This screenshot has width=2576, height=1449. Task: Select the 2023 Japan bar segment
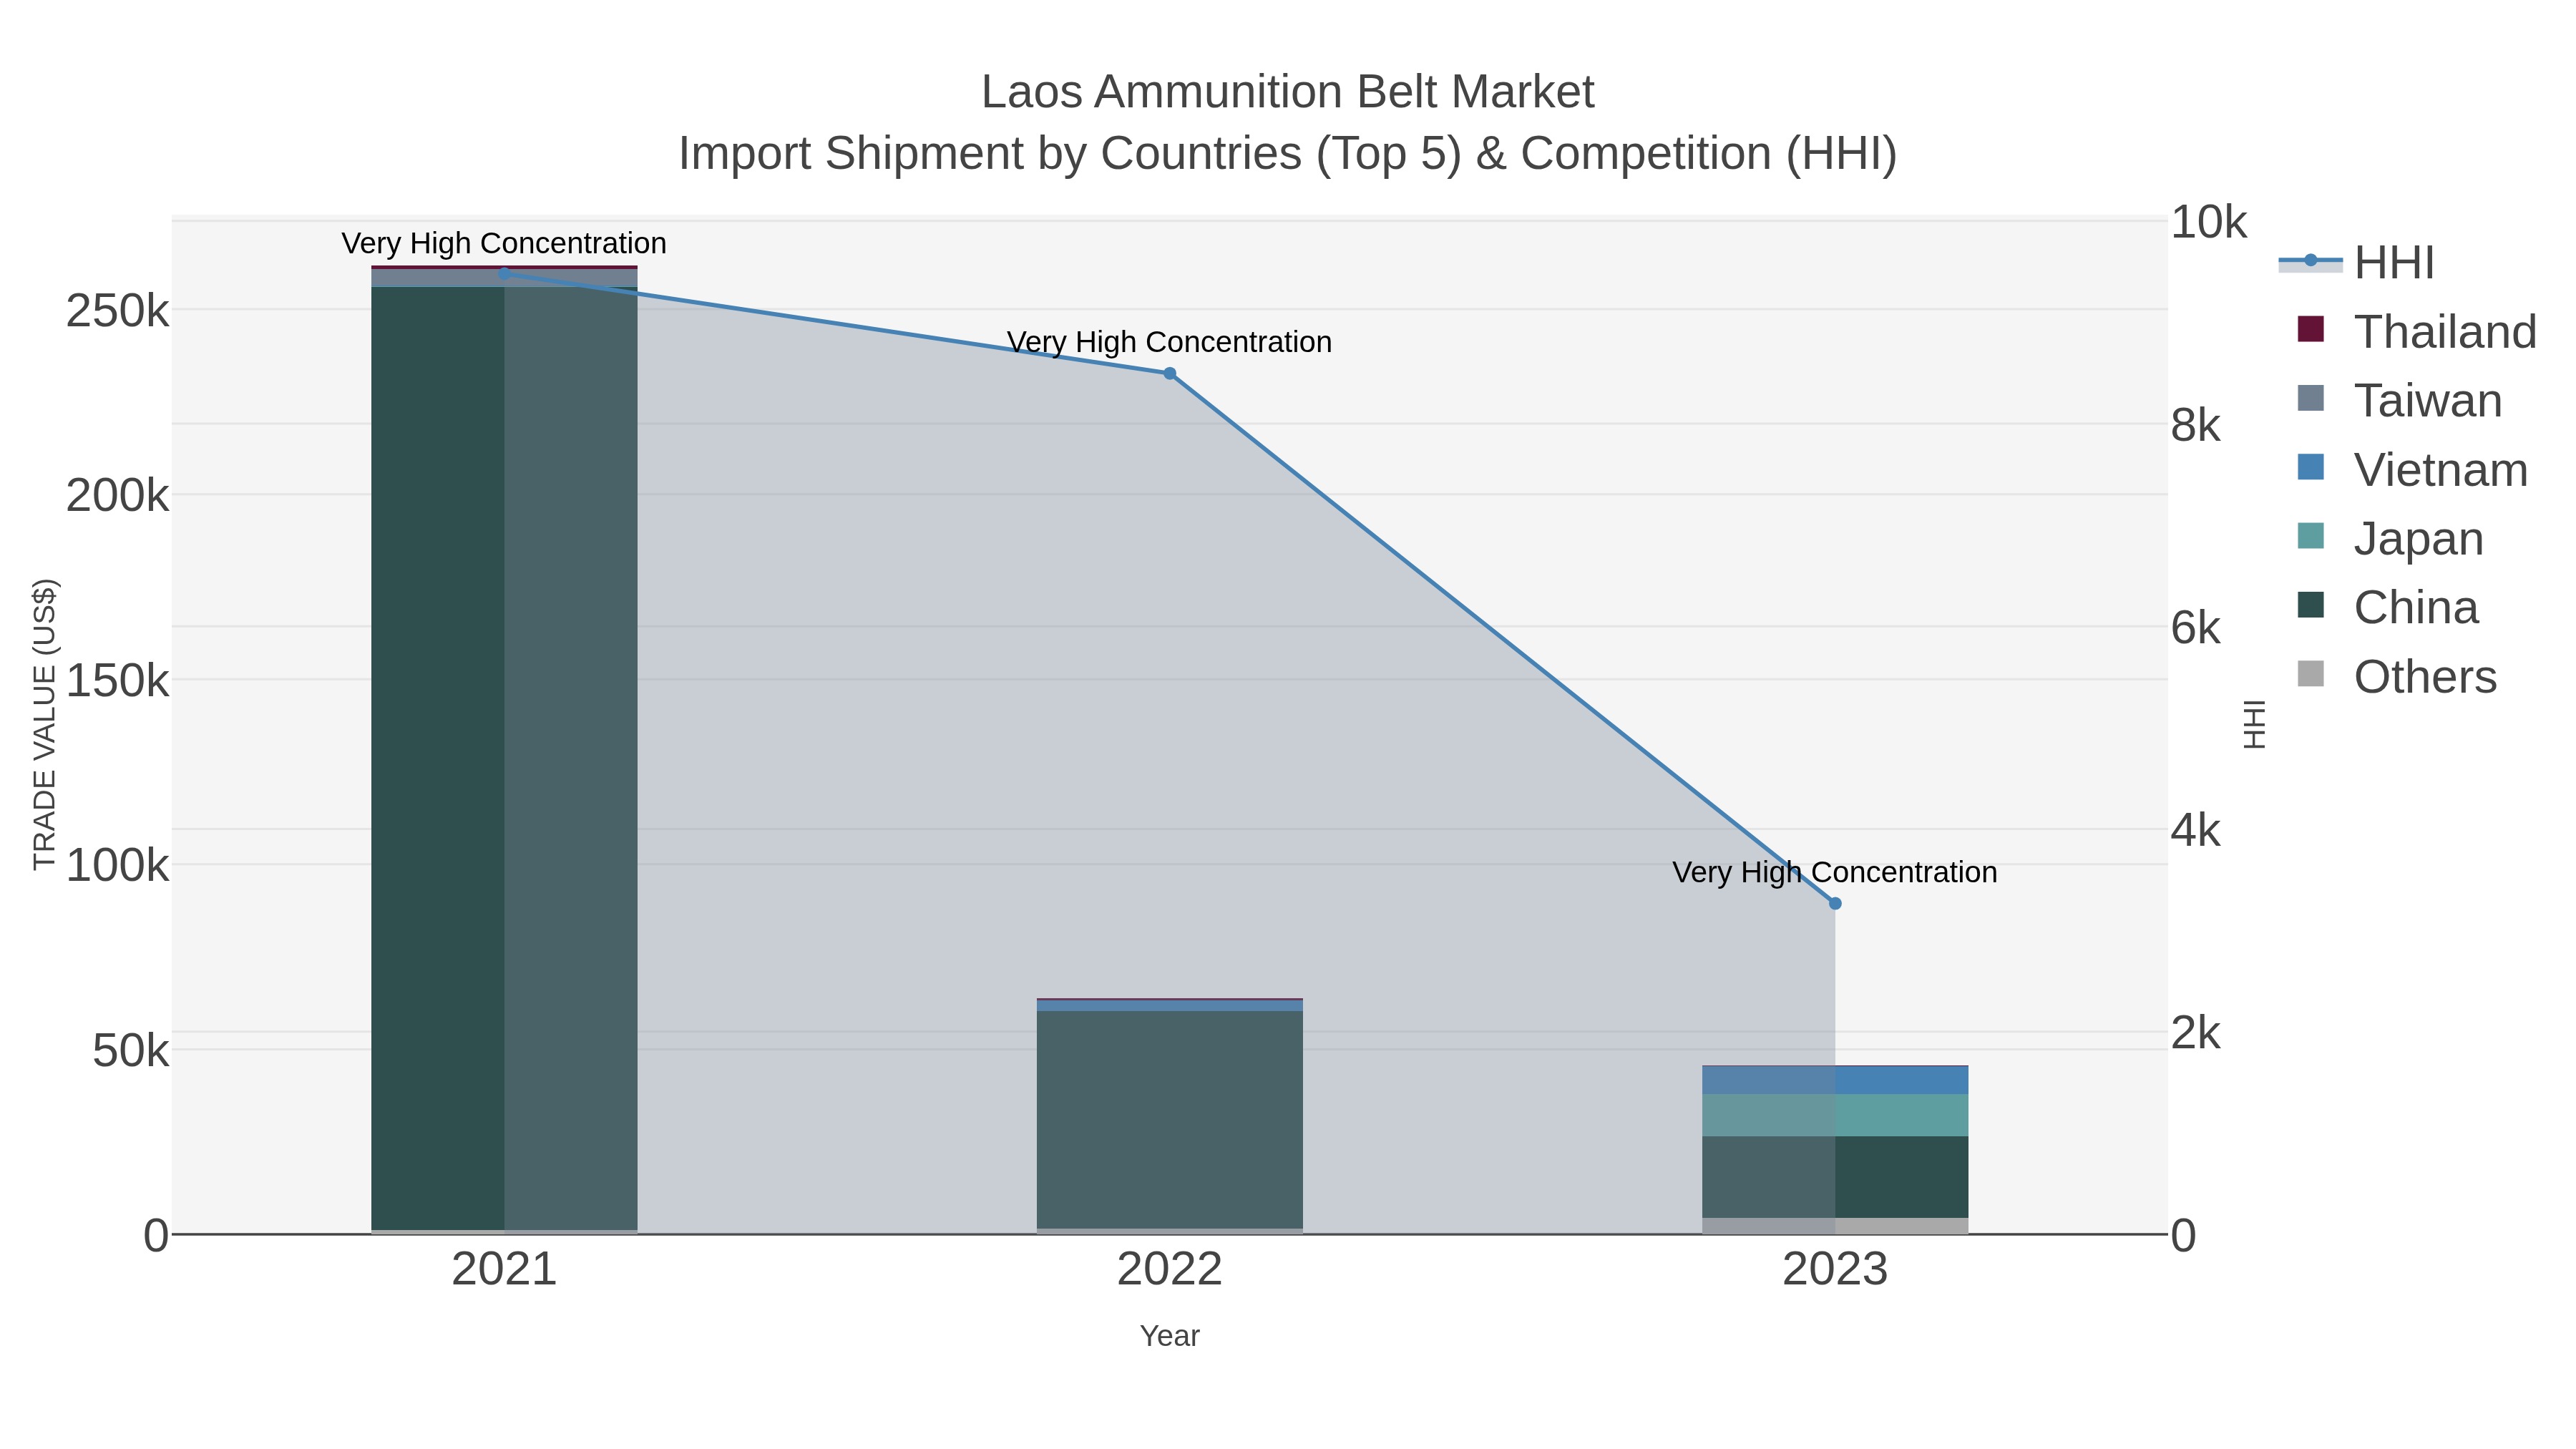(x=1835, y=1115)
